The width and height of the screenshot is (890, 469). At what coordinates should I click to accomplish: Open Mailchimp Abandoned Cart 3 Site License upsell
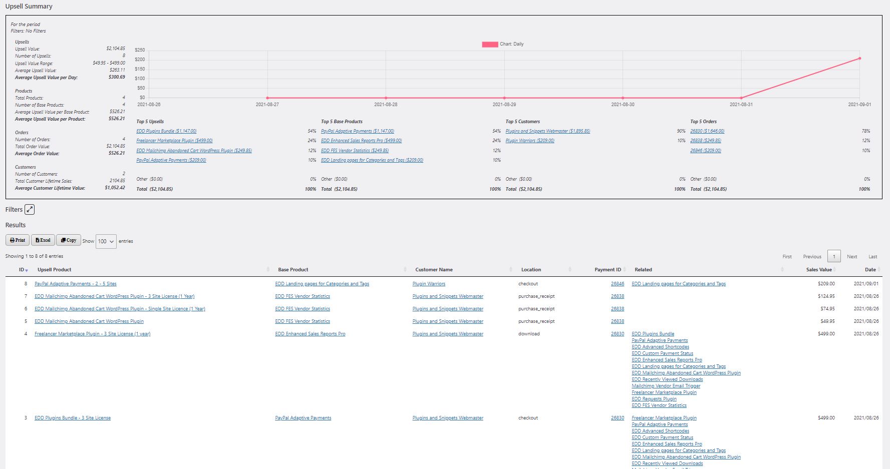(114, 296)
